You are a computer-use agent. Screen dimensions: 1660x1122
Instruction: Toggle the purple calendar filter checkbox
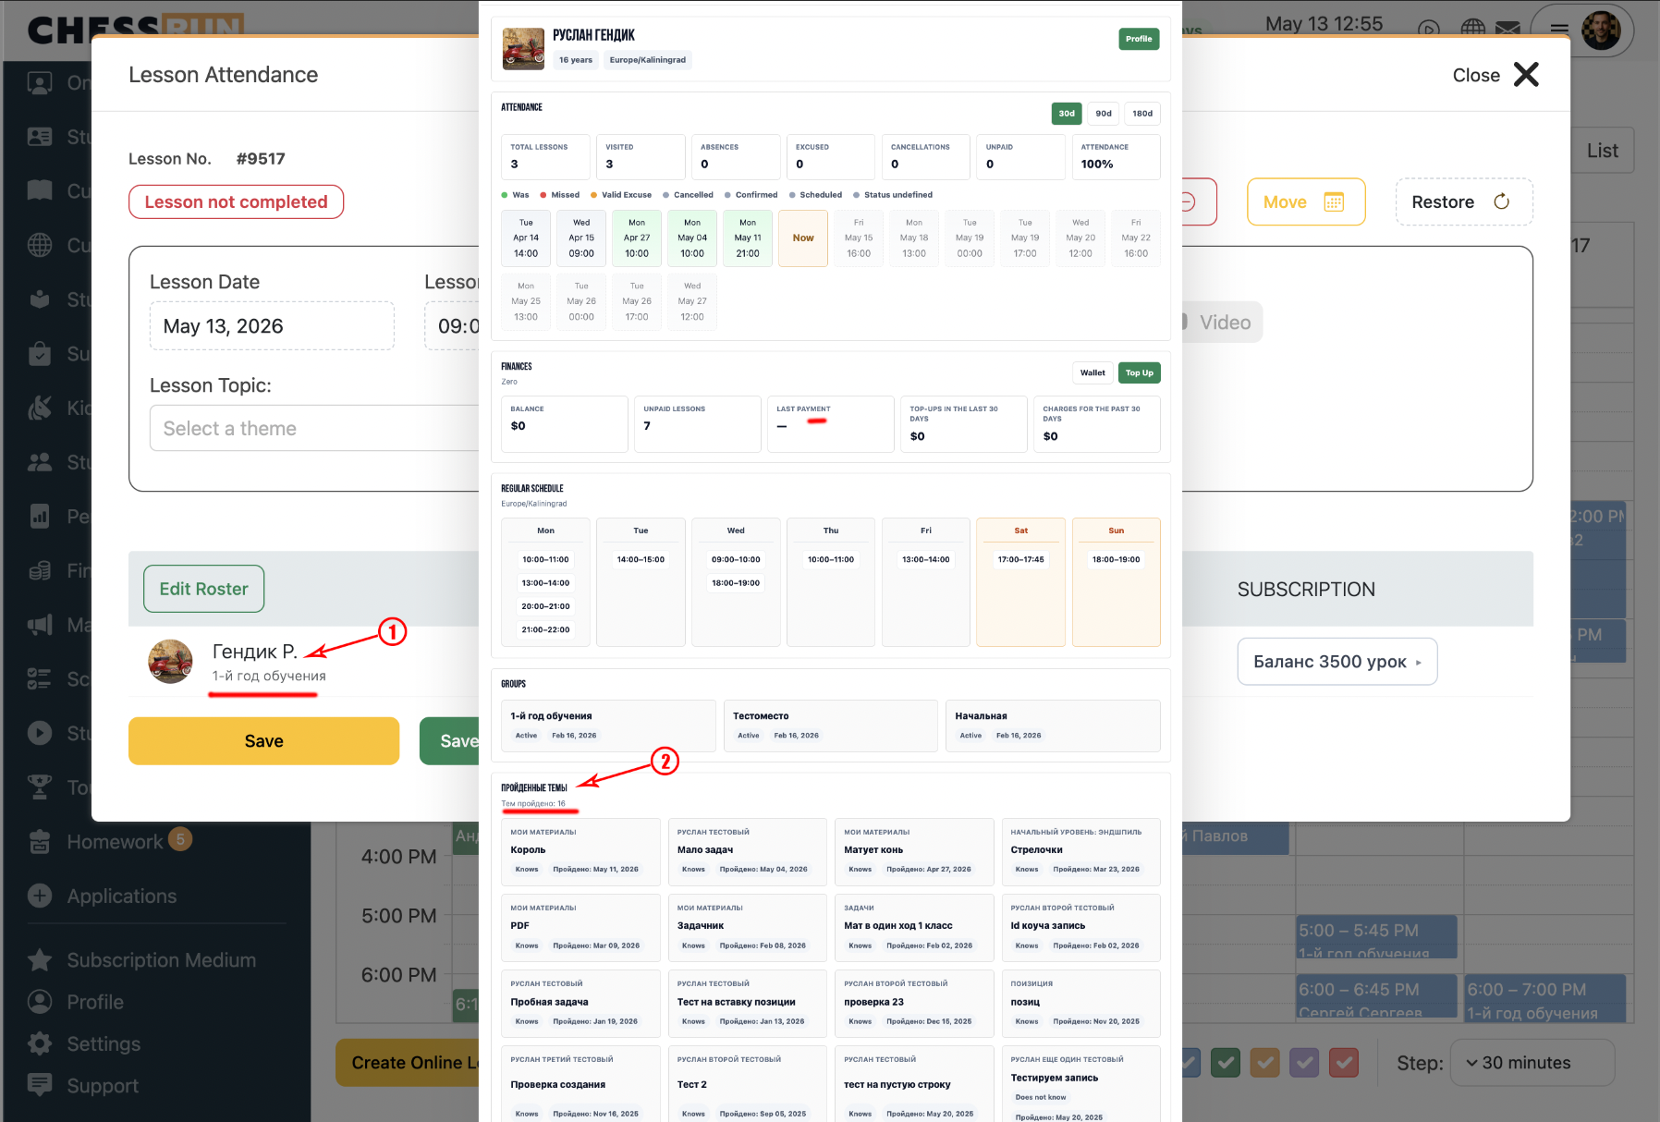coord(1305,1063)
